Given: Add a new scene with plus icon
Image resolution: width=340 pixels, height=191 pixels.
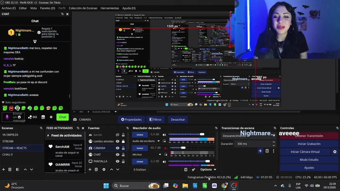Looking at the screenshot, I should (x=3, y=170).
